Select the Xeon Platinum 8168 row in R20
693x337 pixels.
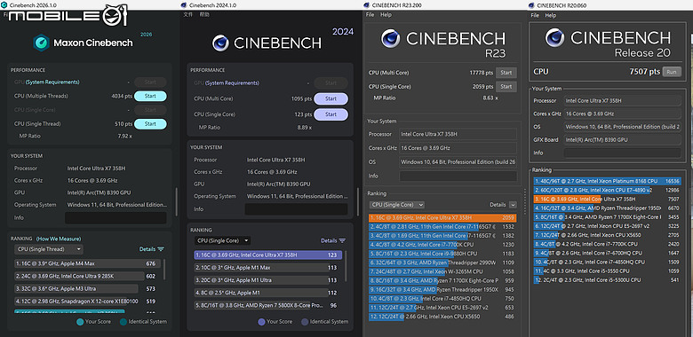click(607, 181)
